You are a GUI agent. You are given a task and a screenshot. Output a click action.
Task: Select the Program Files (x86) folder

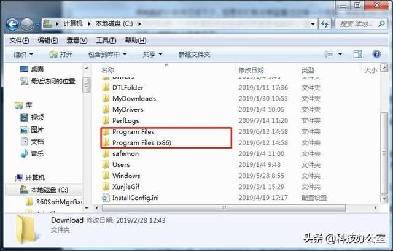[142, 142]
